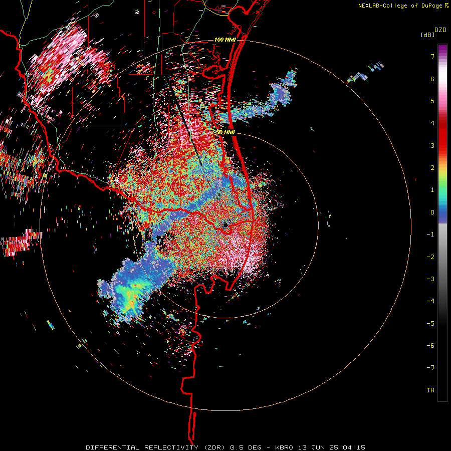Click the [dB] unit label
This screenshot has width=451, height=451.
427,35
